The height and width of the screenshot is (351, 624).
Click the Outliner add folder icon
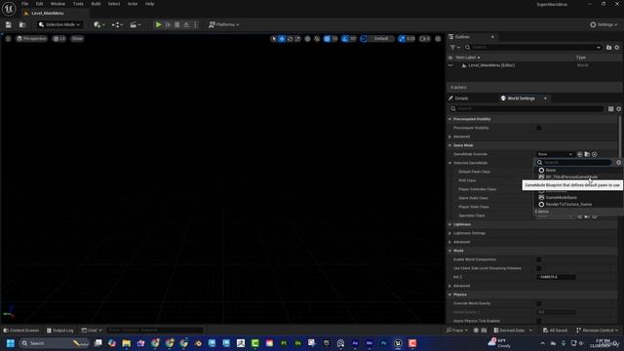tap(608, 48)
